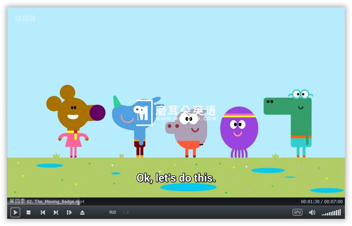
Task: Skip to the next file
Action: pyautogui.click(x=56, y=212)
